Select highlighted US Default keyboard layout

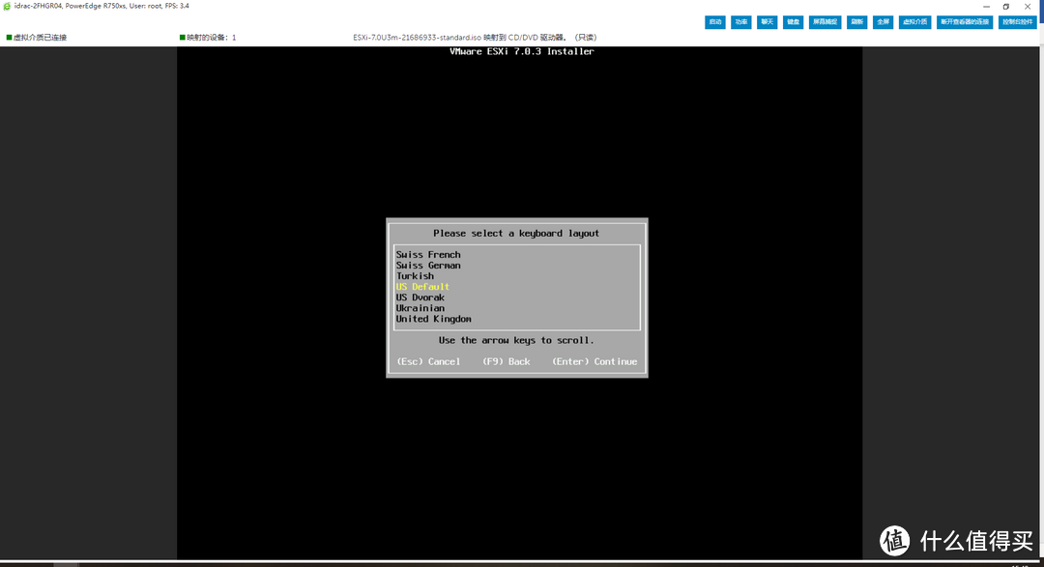(422, 286)
